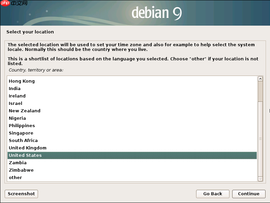Viewport: 270px width, 203px height.
Task: Select Zambia from the country list
Action: coord(18,163)
